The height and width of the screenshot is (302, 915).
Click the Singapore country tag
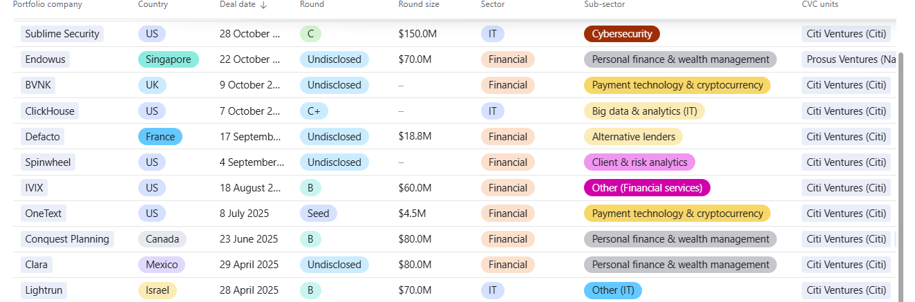coord(168,59)
